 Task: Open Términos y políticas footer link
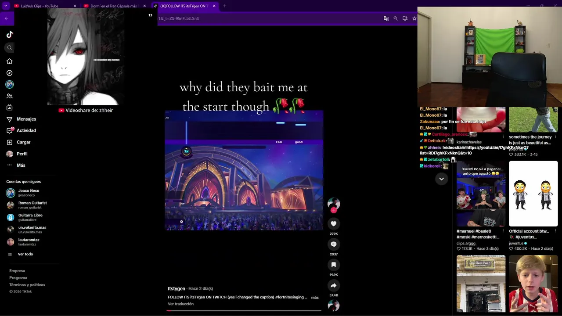point(27,285)
